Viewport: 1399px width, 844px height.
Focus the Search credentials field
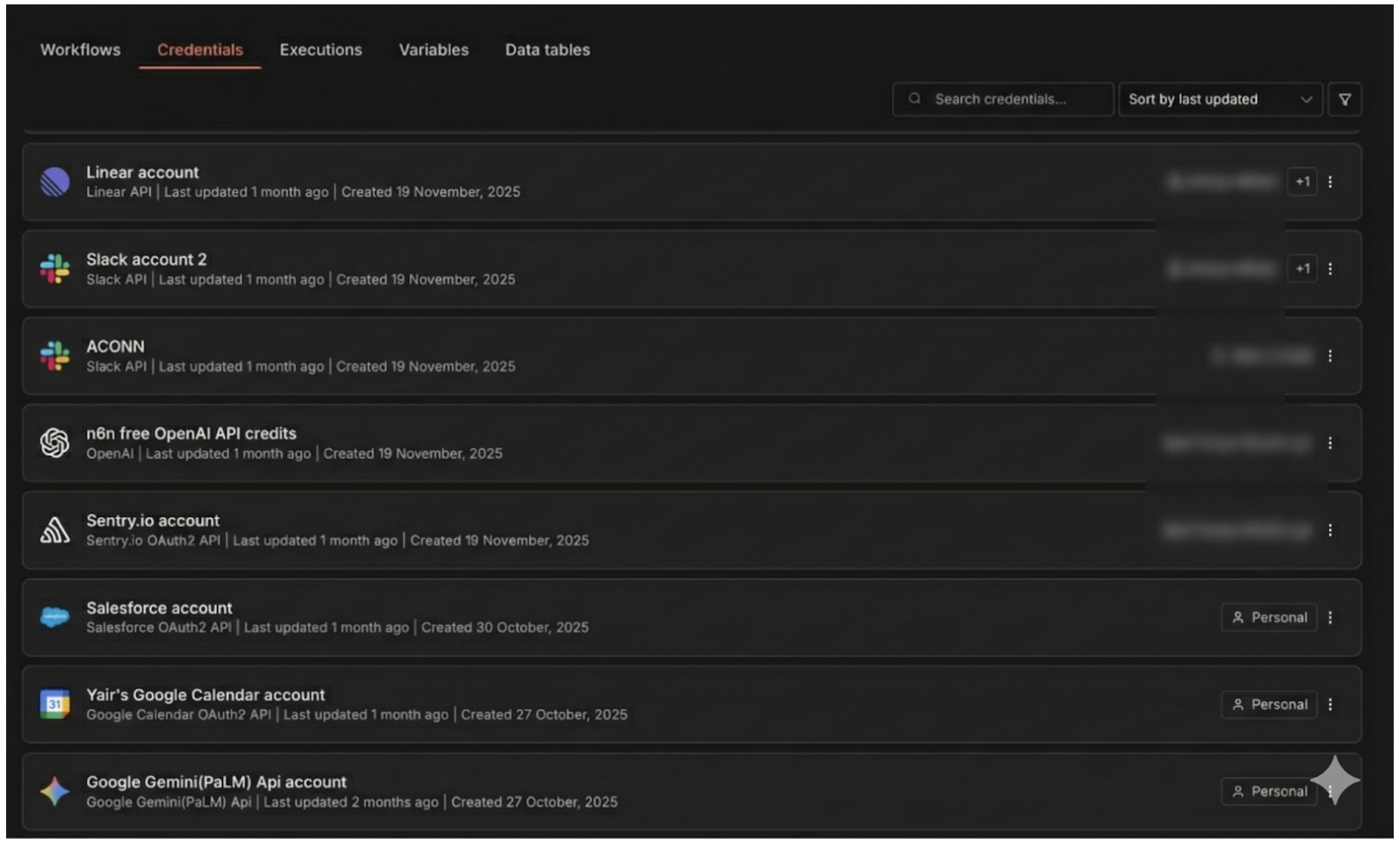[x=1002, y=99]
